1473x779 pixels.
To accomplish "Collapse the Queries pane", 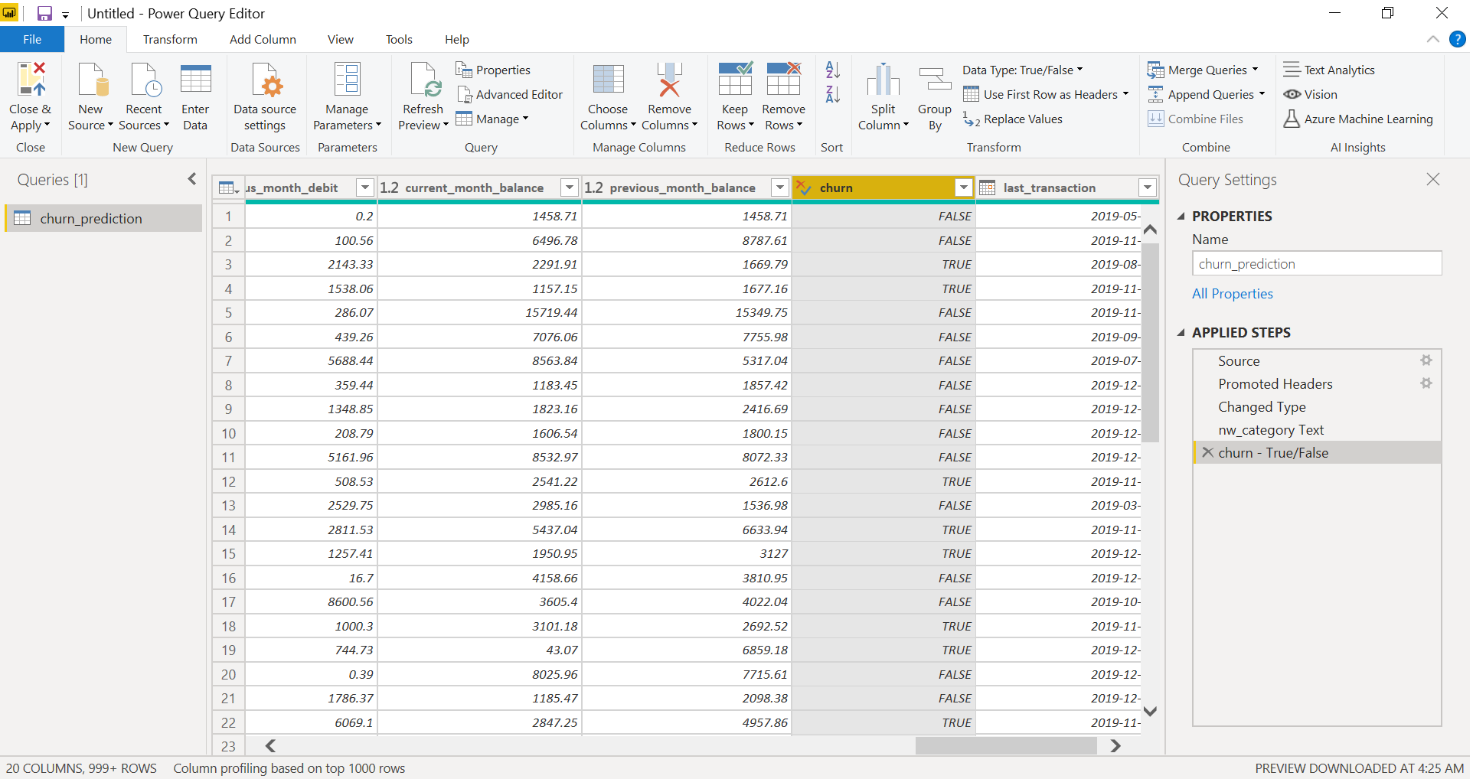I will (x=191, y=179).
